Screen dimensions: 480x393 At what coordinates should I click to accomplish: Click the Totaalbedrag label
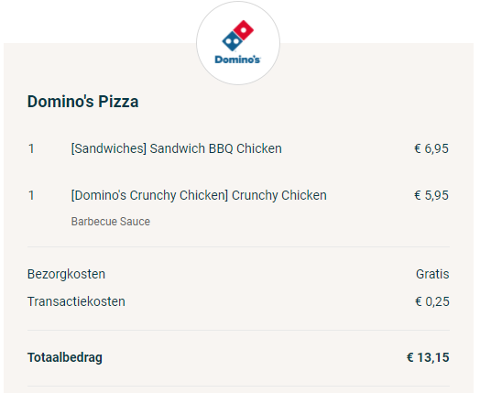(65, 358)
